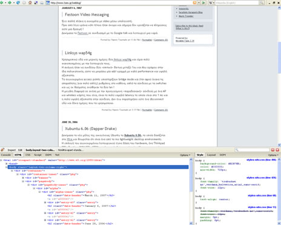
Task: Click the Stop loading icon
Action: 24,2
